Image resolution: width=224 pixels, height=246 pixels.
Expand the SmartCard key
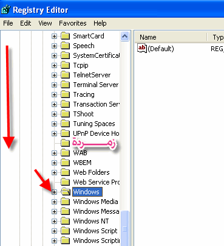pos(54,36)
